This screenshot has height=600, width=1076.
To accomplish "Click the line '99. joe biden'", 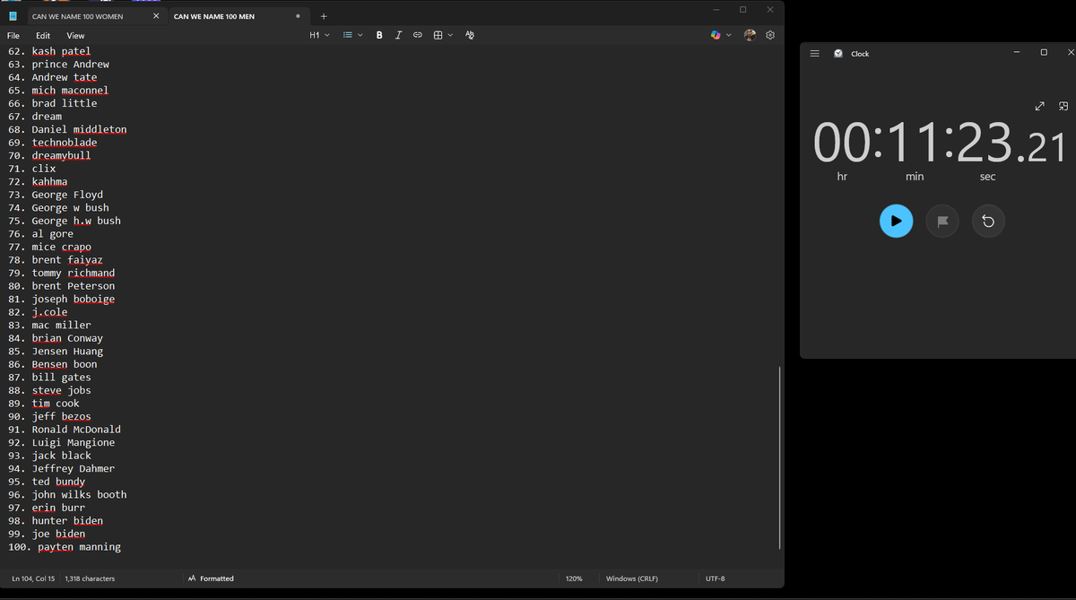I will pos(47,534).
